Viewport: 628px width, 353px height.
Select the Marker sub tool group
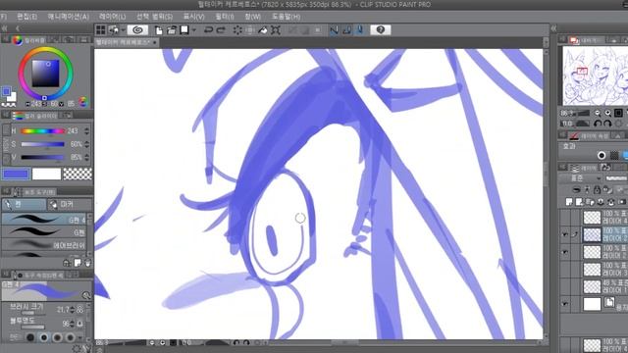[x=70, y=205]
